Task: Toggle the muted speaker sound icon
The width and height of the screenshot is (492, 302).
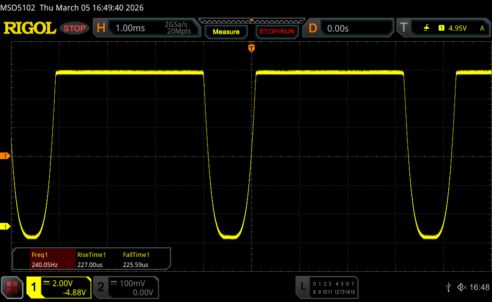Action: pyautogui.click(x=462, y=287)
